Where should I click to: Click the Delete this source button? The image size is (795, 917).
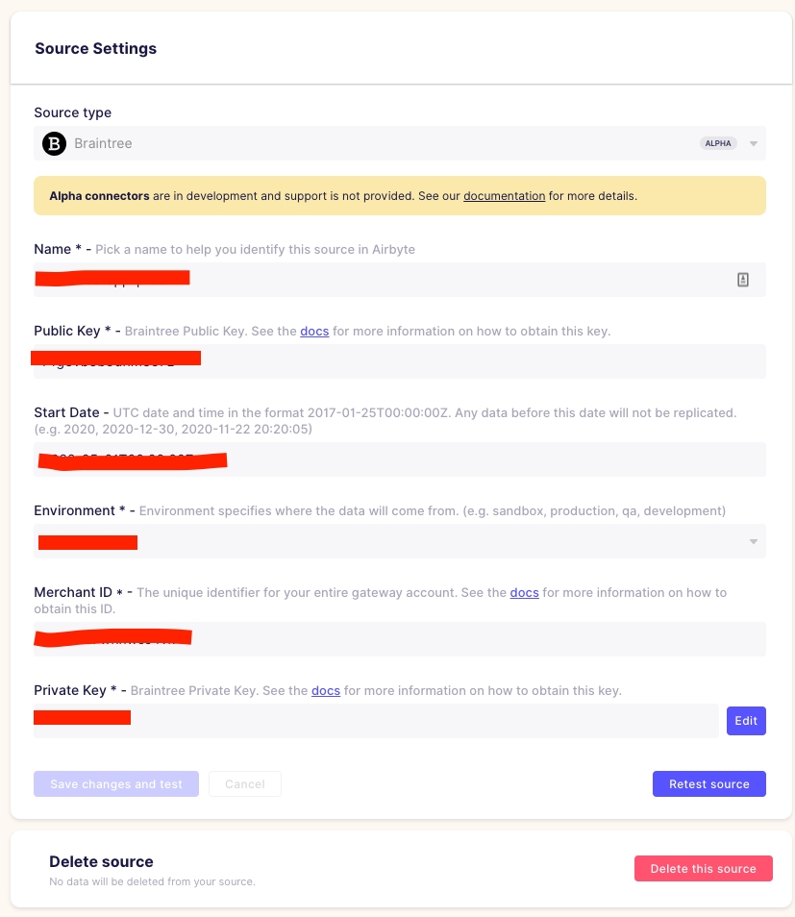coord(703,868)
